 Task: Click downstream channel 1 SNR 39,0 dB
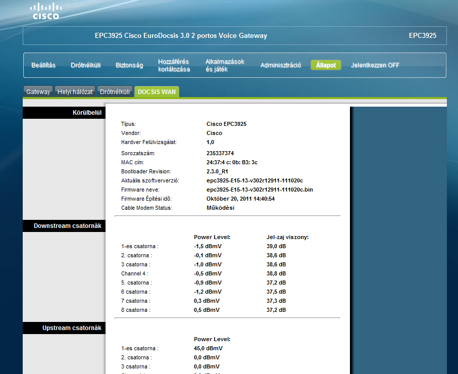point(276,246)
